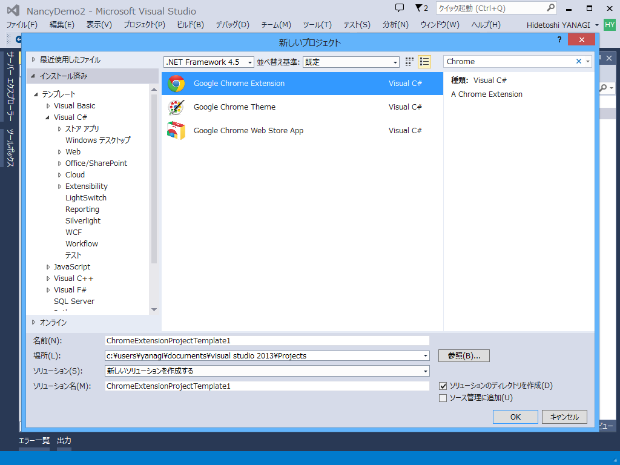Open the ビルド(B) menu
The width and height of the screenshot is (620, 465).
pos(190,25)
